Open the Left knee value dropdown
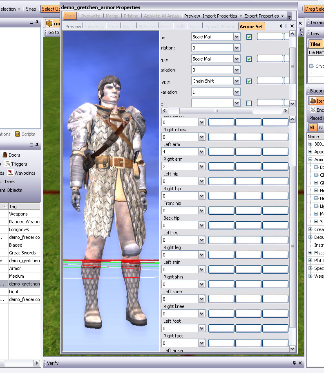This screenshot has height=373, width=324. point(201,299)
